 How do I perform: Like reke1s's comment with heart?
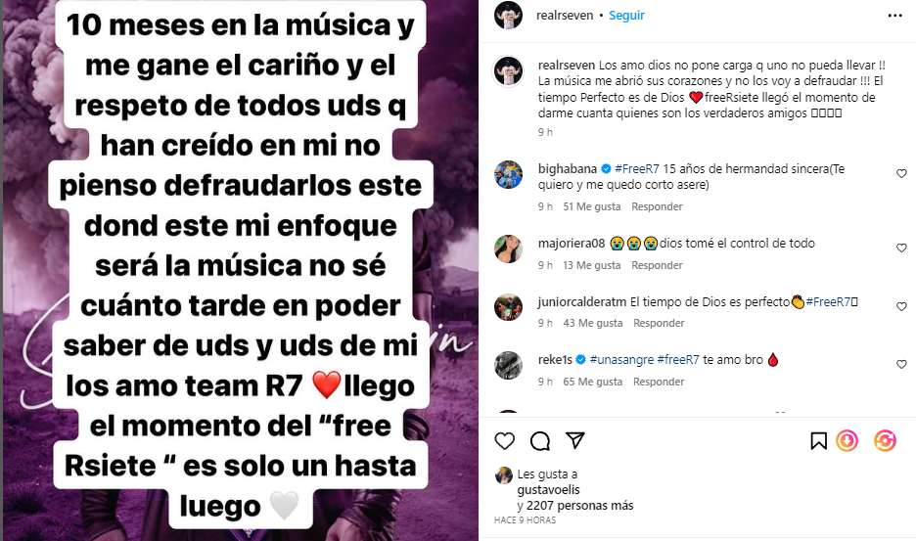901,364
